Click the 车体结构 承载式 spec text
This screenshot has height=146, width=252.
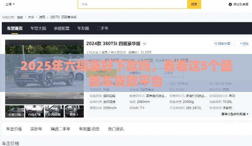(x=221, y=108)
